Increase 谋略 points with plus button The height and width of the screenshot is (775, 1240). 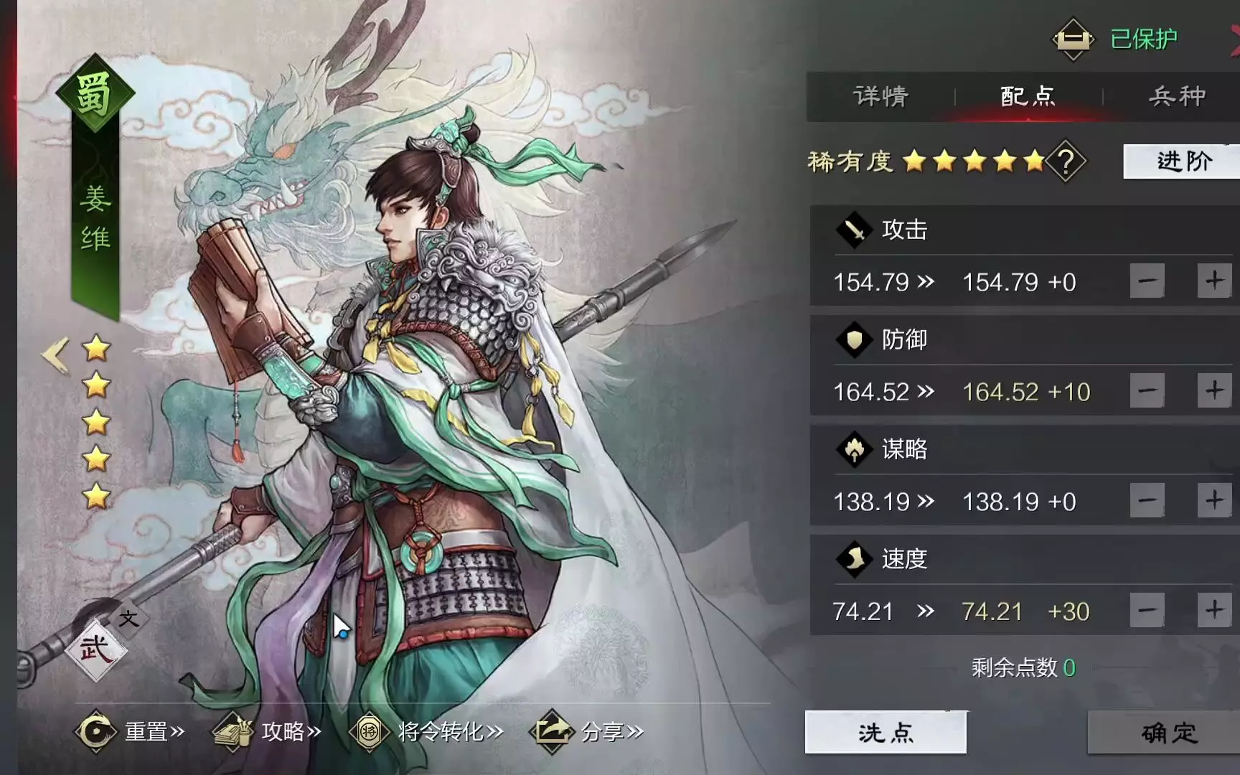(x=1214, y=500)
